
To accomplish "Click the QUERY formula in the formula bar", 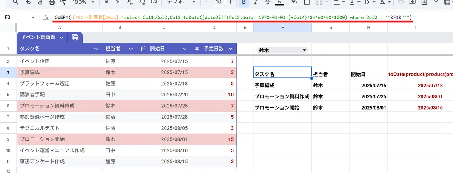I will 232,18.
